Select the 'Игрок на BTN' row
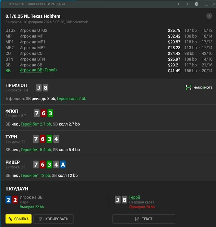216x227 pixels. pyautogui.click(x=109, y=59)
